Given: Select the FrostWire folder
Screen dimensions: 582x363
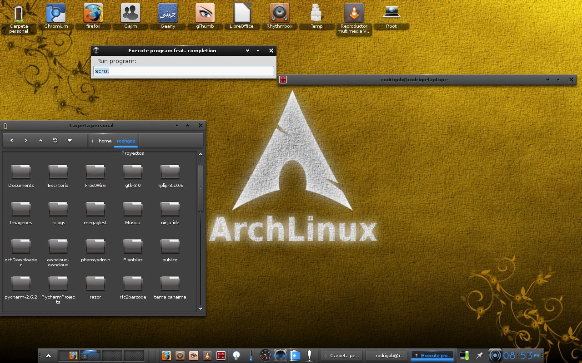Looking at the screenshot, I should click(95, 176).
